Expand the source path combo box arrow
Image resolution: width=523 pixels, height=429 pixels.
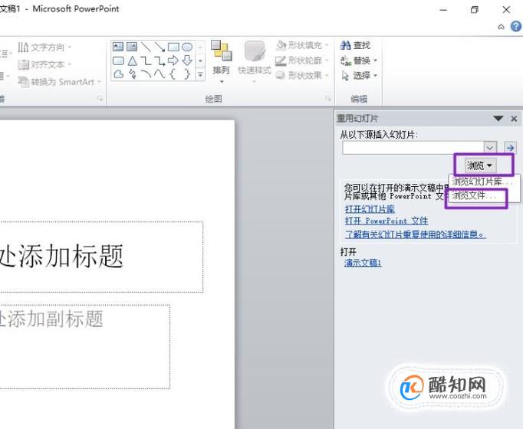490,147
